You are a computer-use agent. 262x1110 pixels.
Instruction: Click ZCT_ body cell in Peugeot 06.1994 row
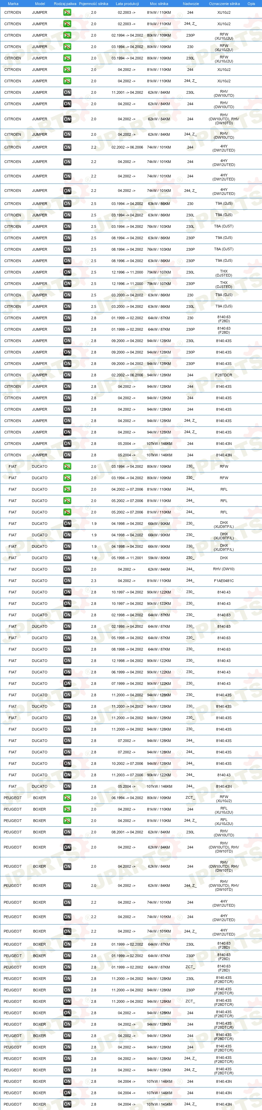(x=190, y=797)
